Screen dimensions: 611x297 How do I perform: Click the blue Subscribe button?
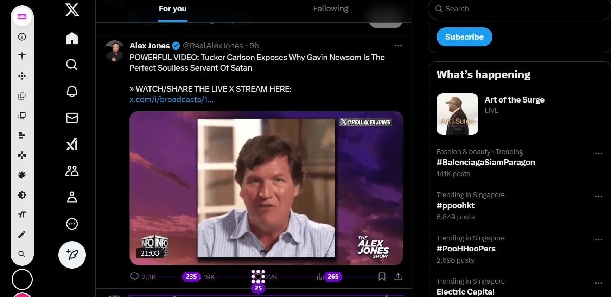[464, 37]
